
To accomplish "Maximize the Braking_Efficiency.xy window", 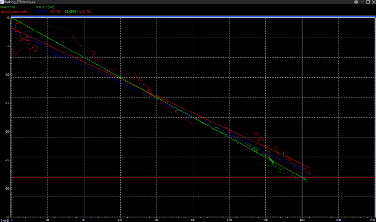I will coord(368,2).
